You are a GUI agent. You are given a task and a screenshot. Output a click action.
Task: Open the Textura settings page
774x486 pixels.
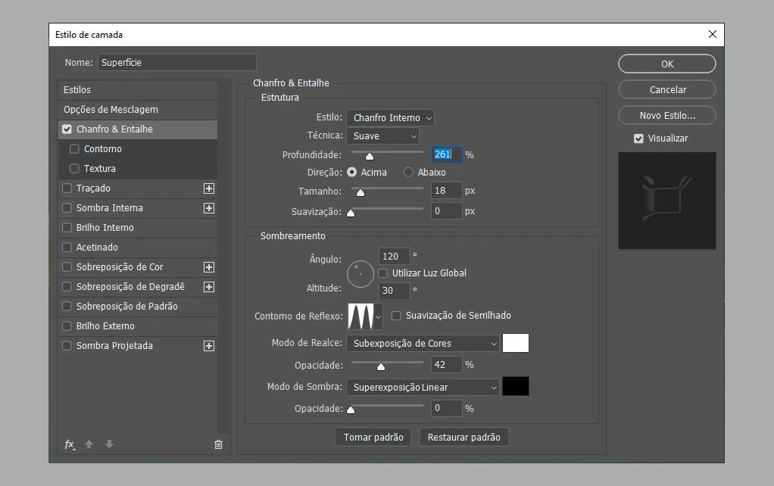(x=100, y=168)
